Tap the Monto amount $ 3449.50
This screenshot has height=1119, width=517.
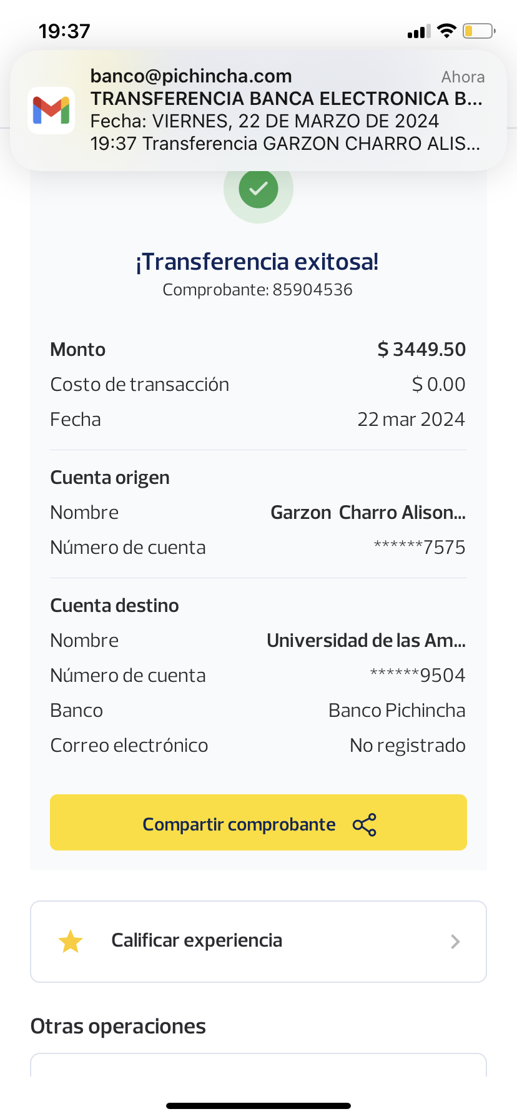coord(421,350)
